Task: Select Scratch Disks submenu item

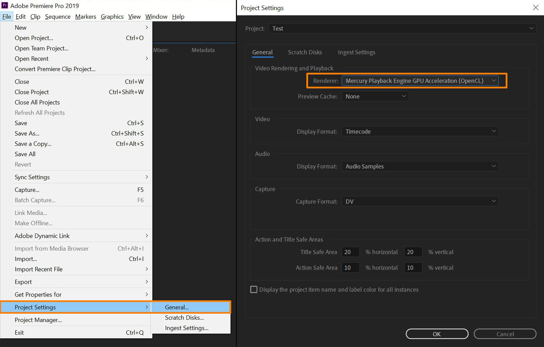Action: [191, 318]
